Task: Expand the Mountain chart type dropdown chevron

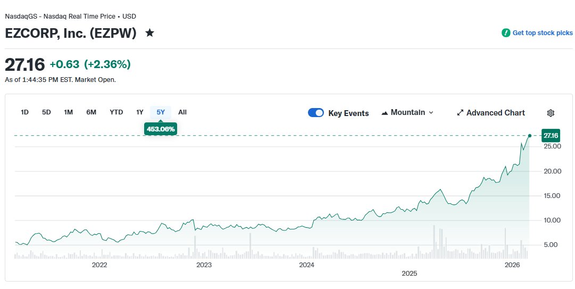Action: (431, 113)
